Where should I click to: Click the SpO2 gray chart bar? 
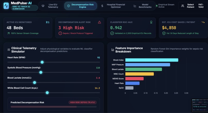(129, 88)
